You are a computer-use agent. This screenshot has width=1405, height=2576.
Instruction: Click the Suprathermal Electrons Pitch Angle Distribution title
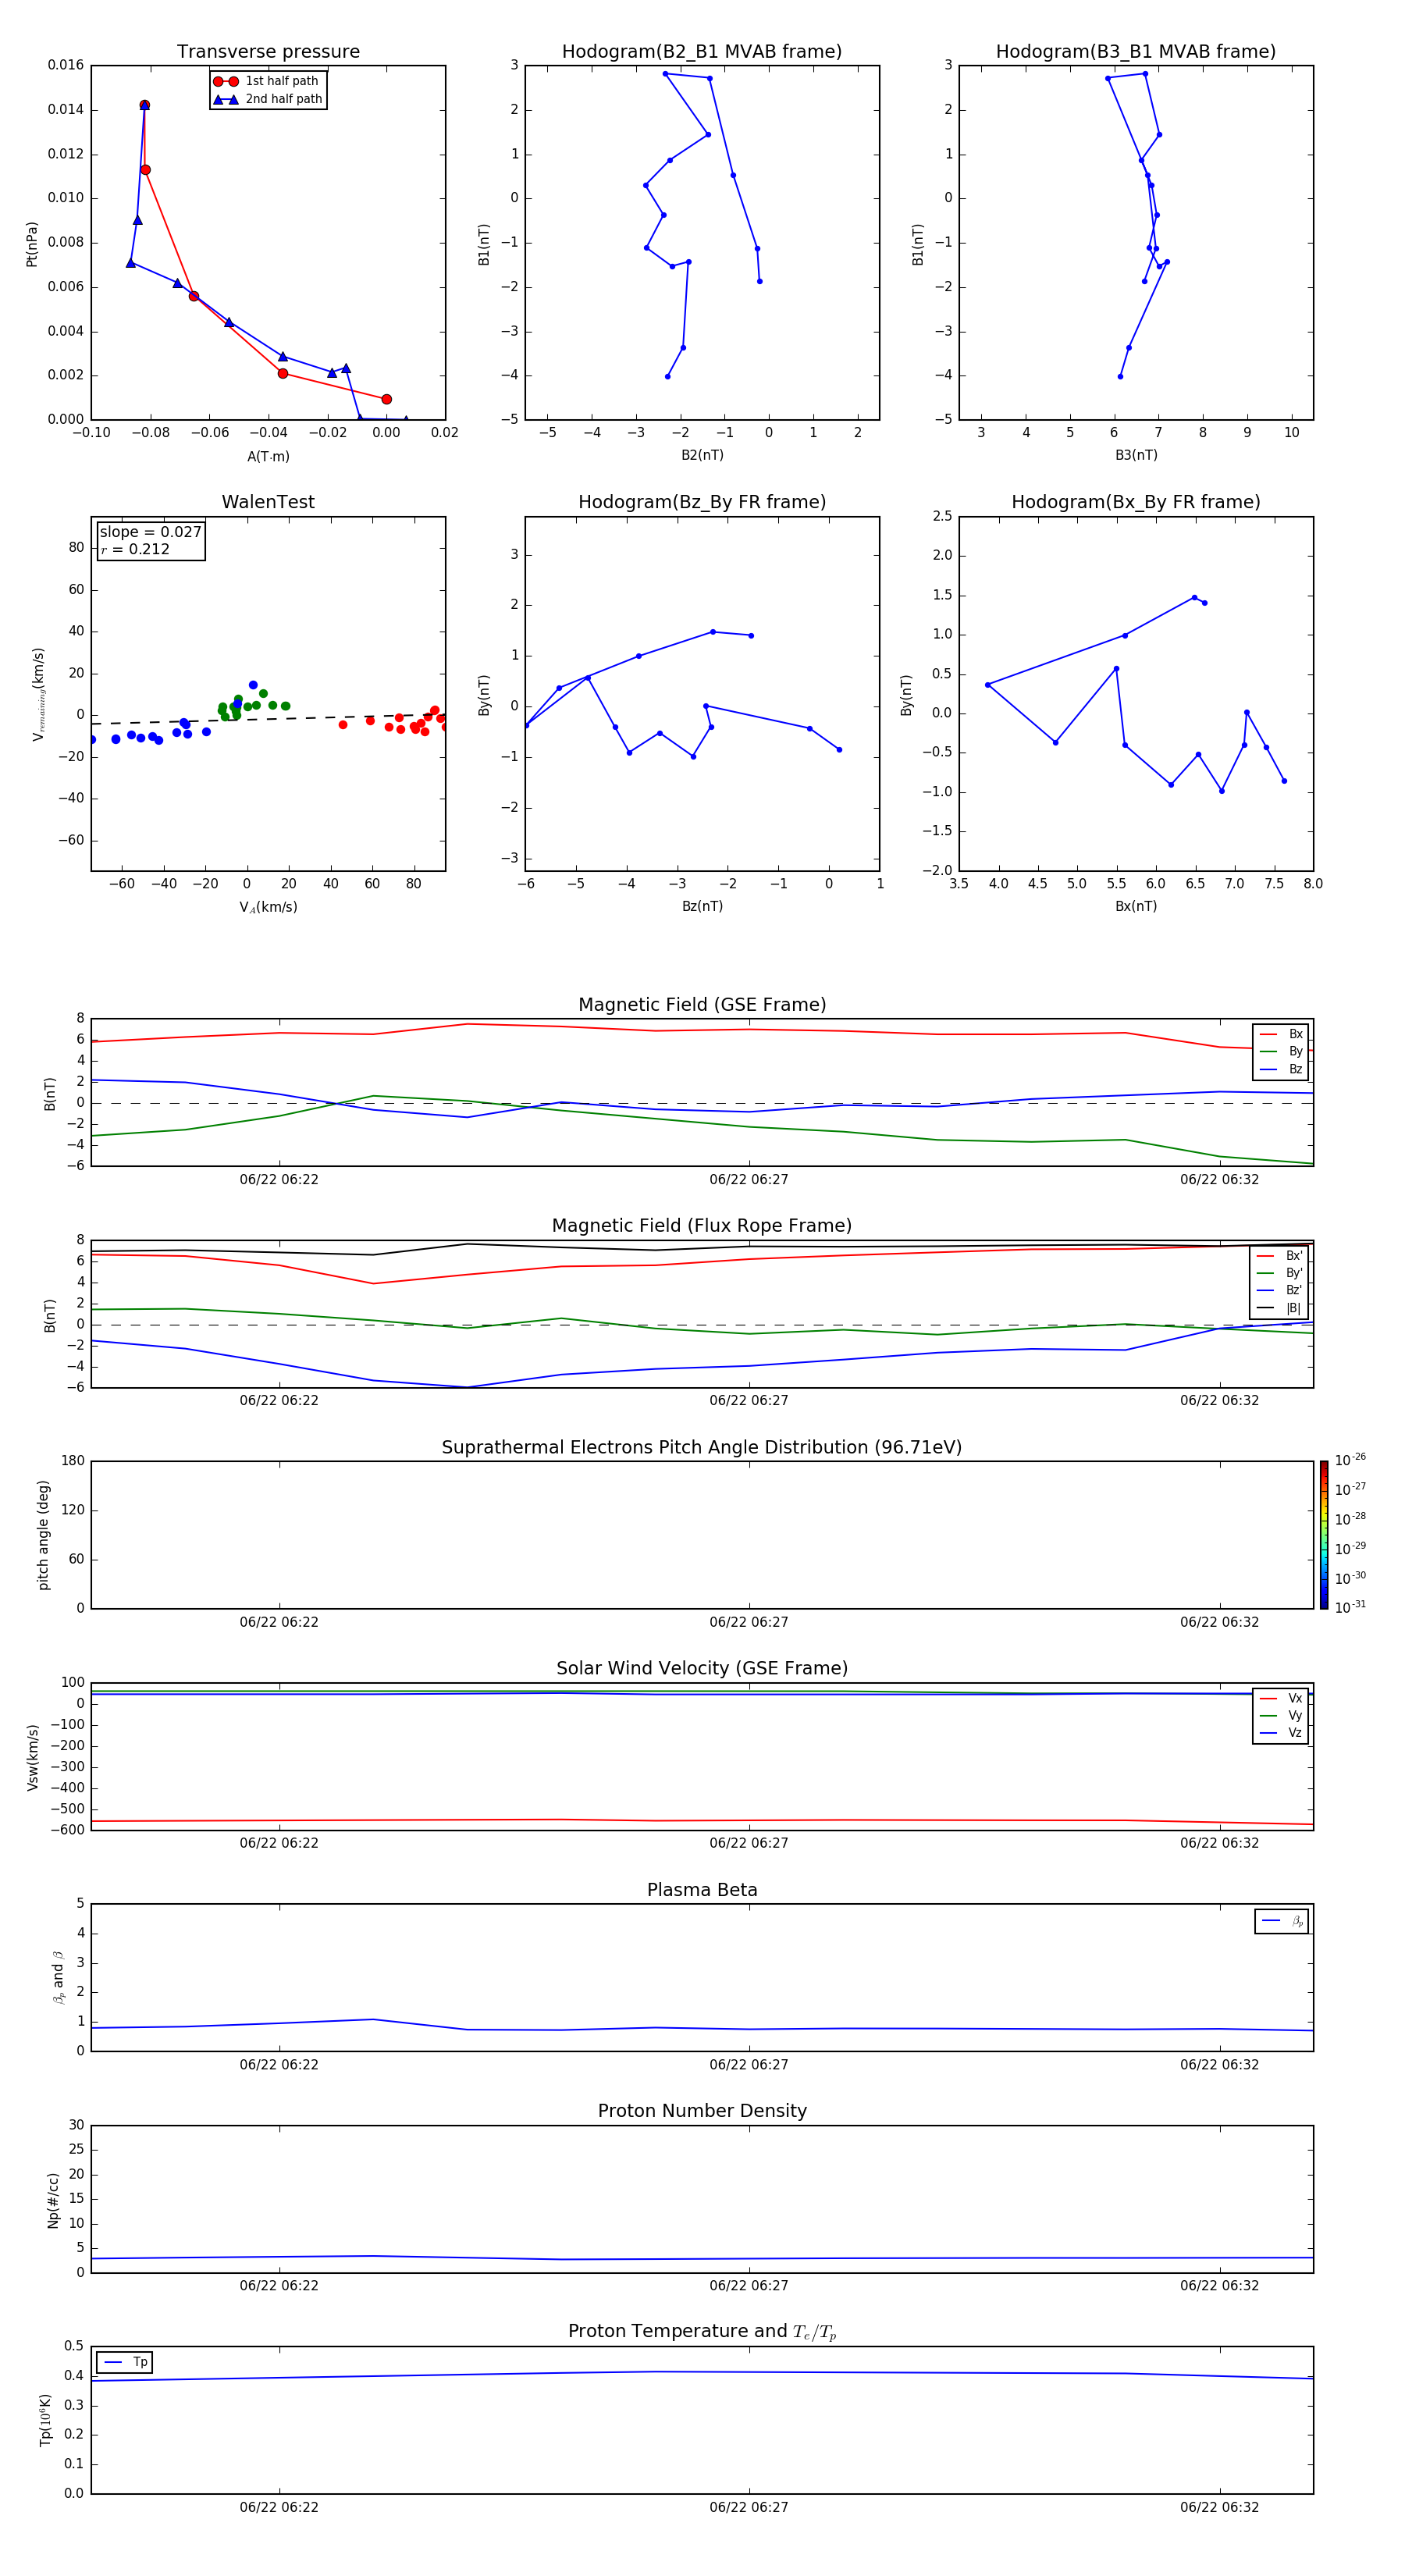pos(702,1448)
